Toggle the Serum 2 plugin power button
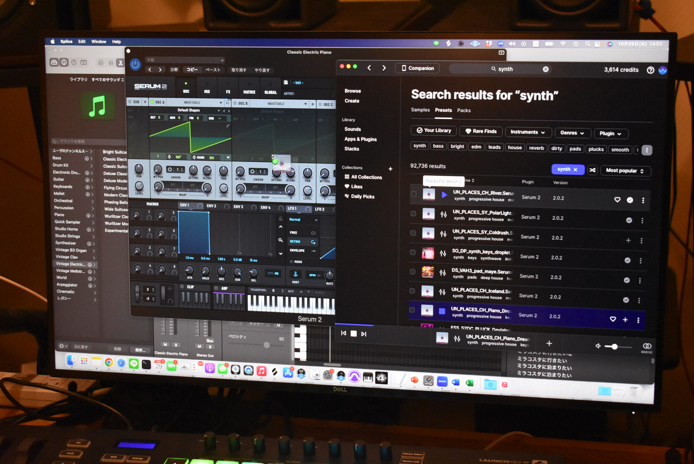The height and width of the screenshot is (464, 694). [135, 65]
